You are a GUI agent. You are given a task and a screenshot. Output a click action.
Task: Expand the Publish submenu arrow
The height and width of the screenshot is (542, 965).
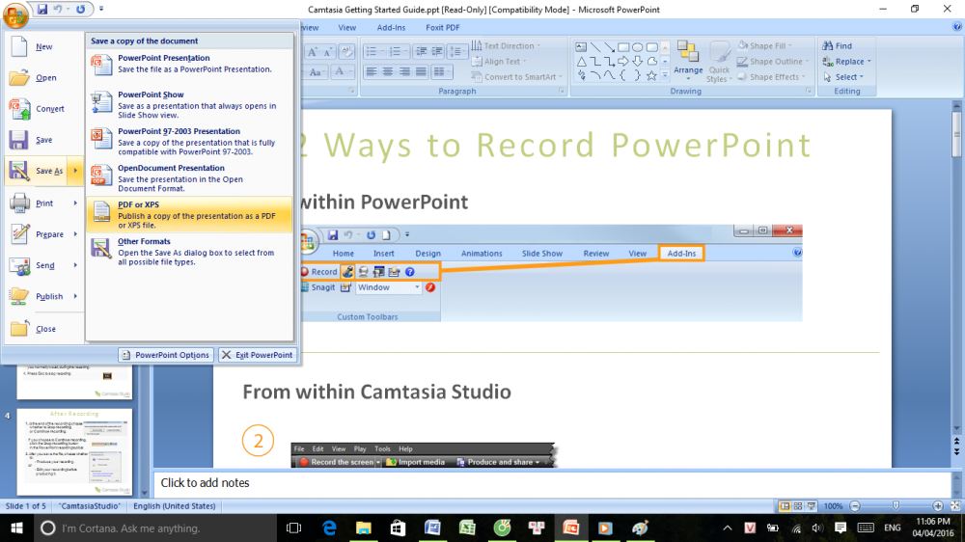click(x=75, y=296)
